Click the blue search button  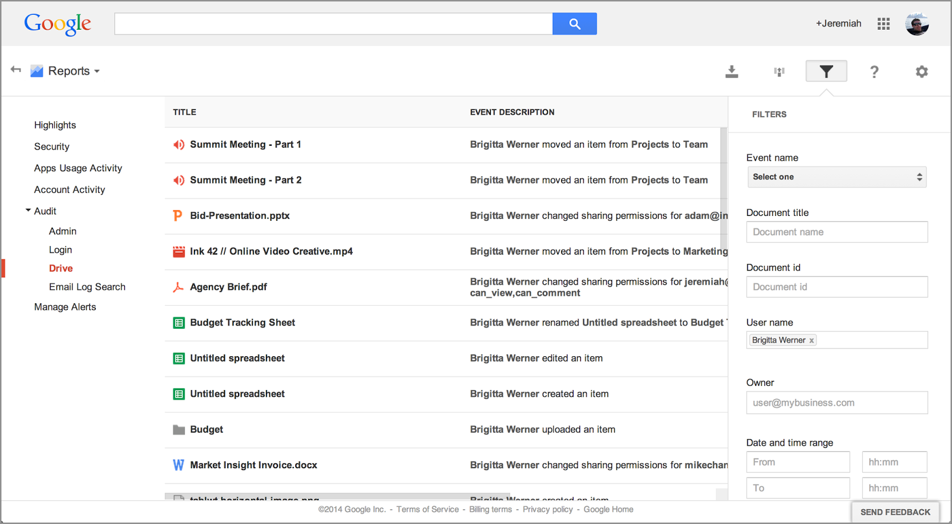click(574, 24)
